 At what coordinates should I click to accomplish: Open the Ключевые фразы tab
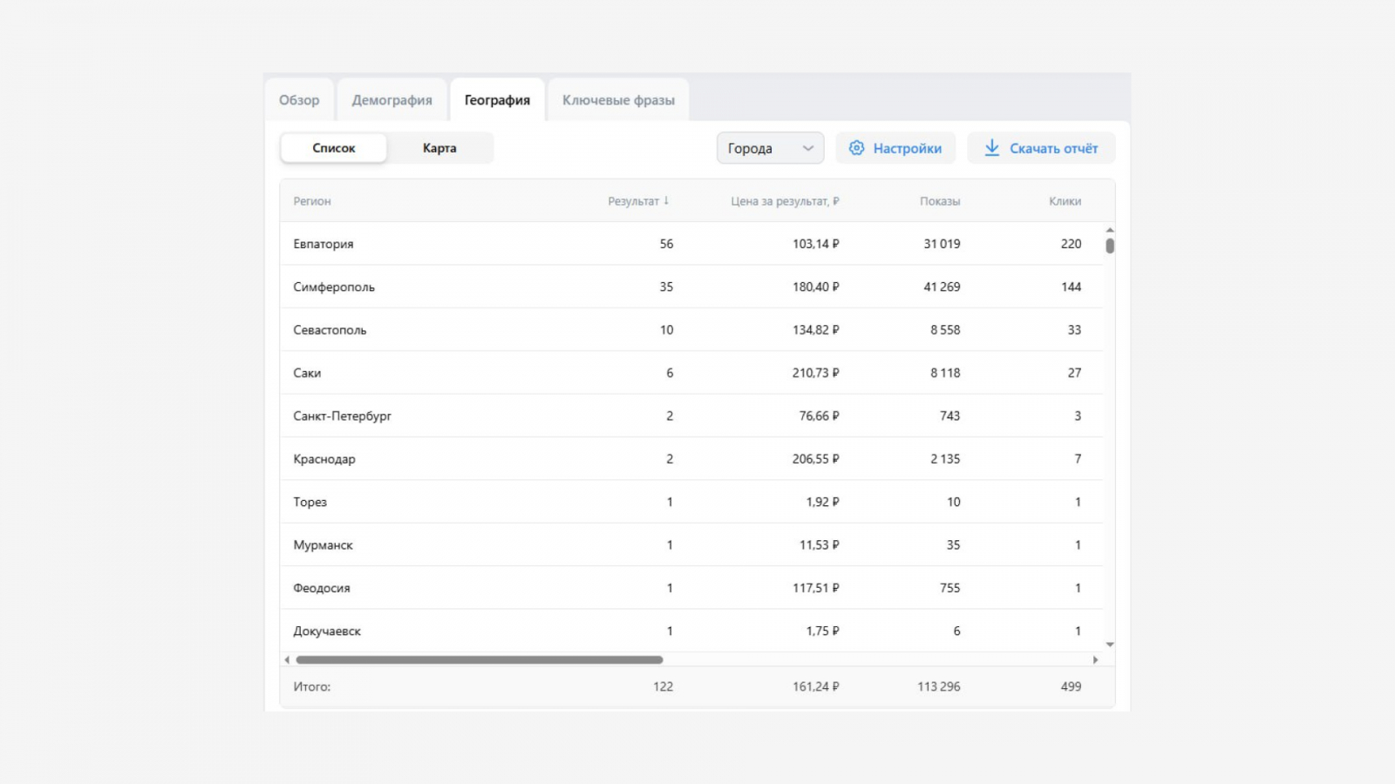pos(618,100)
